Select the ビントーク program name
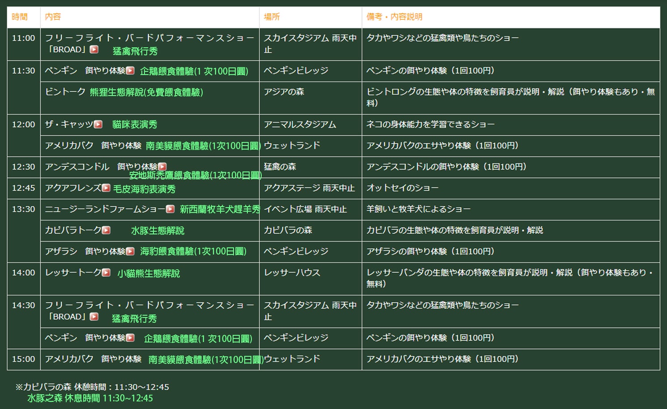Viewport: 667px width, 409px height. click(x=65, y=92)
